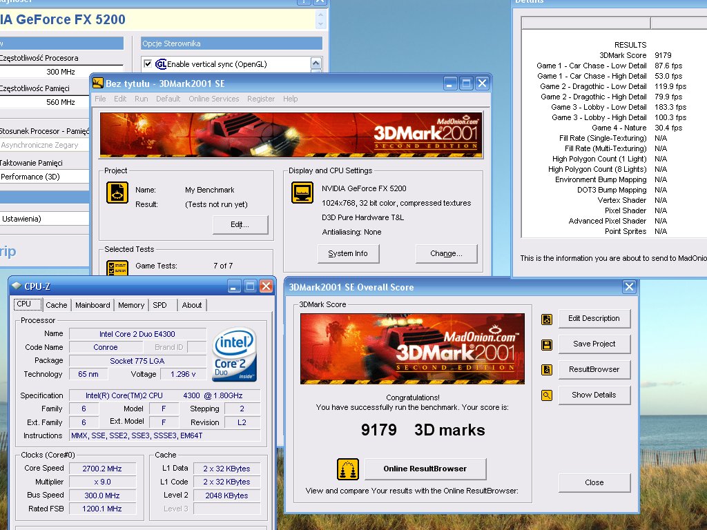Switch to the Cache tab in CPU-Z
This screenshot has height=530, width=707.
[x=57, y=305]
